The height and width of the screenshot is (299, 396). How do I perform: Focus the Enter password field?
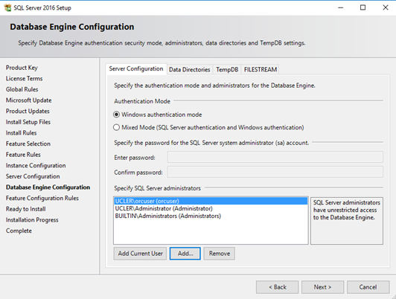tap(275, 157)
